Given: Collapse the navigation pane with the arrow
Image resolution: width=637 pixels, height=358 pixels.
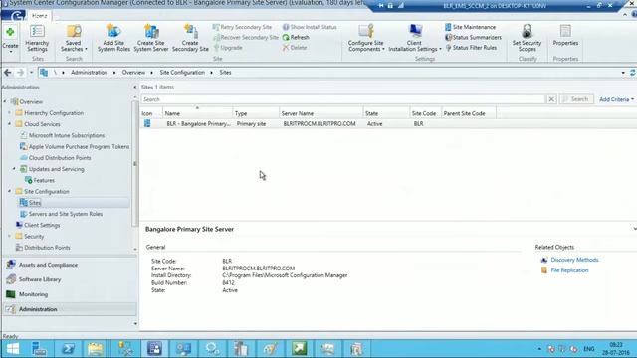Looking at the screenshot, I should click(x=135, y=88).
